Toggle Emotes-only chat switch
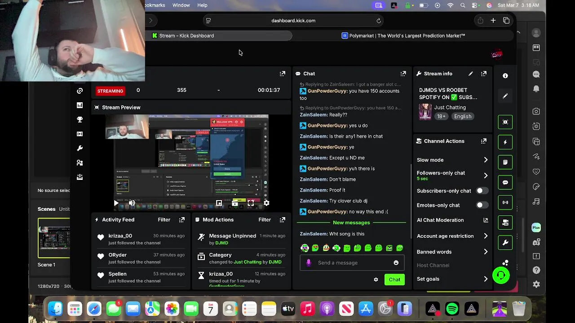Viewport: 575px width, 323px height. [482, 205]
